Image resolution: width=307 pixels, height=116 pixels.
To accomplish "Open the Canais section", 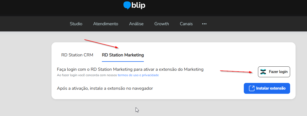I will pos(186,24).
